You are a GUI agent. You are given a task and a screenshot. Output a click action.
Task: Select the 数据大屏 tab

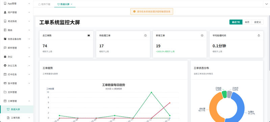tap(65, 4)
